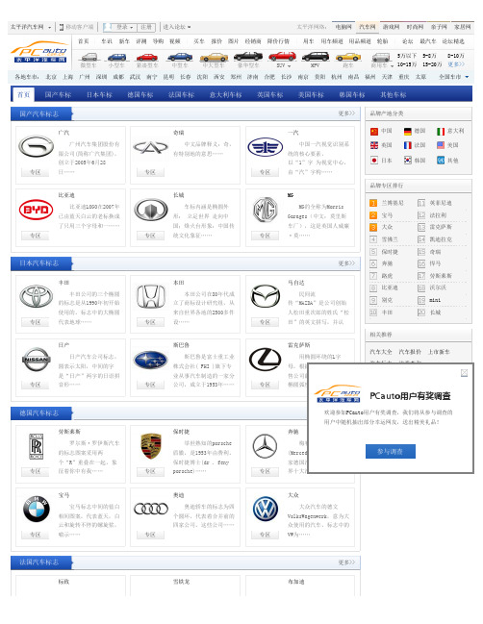The image size is (483, 624).
Task: Pick the China flag icon
Action: tap(374, 131)
